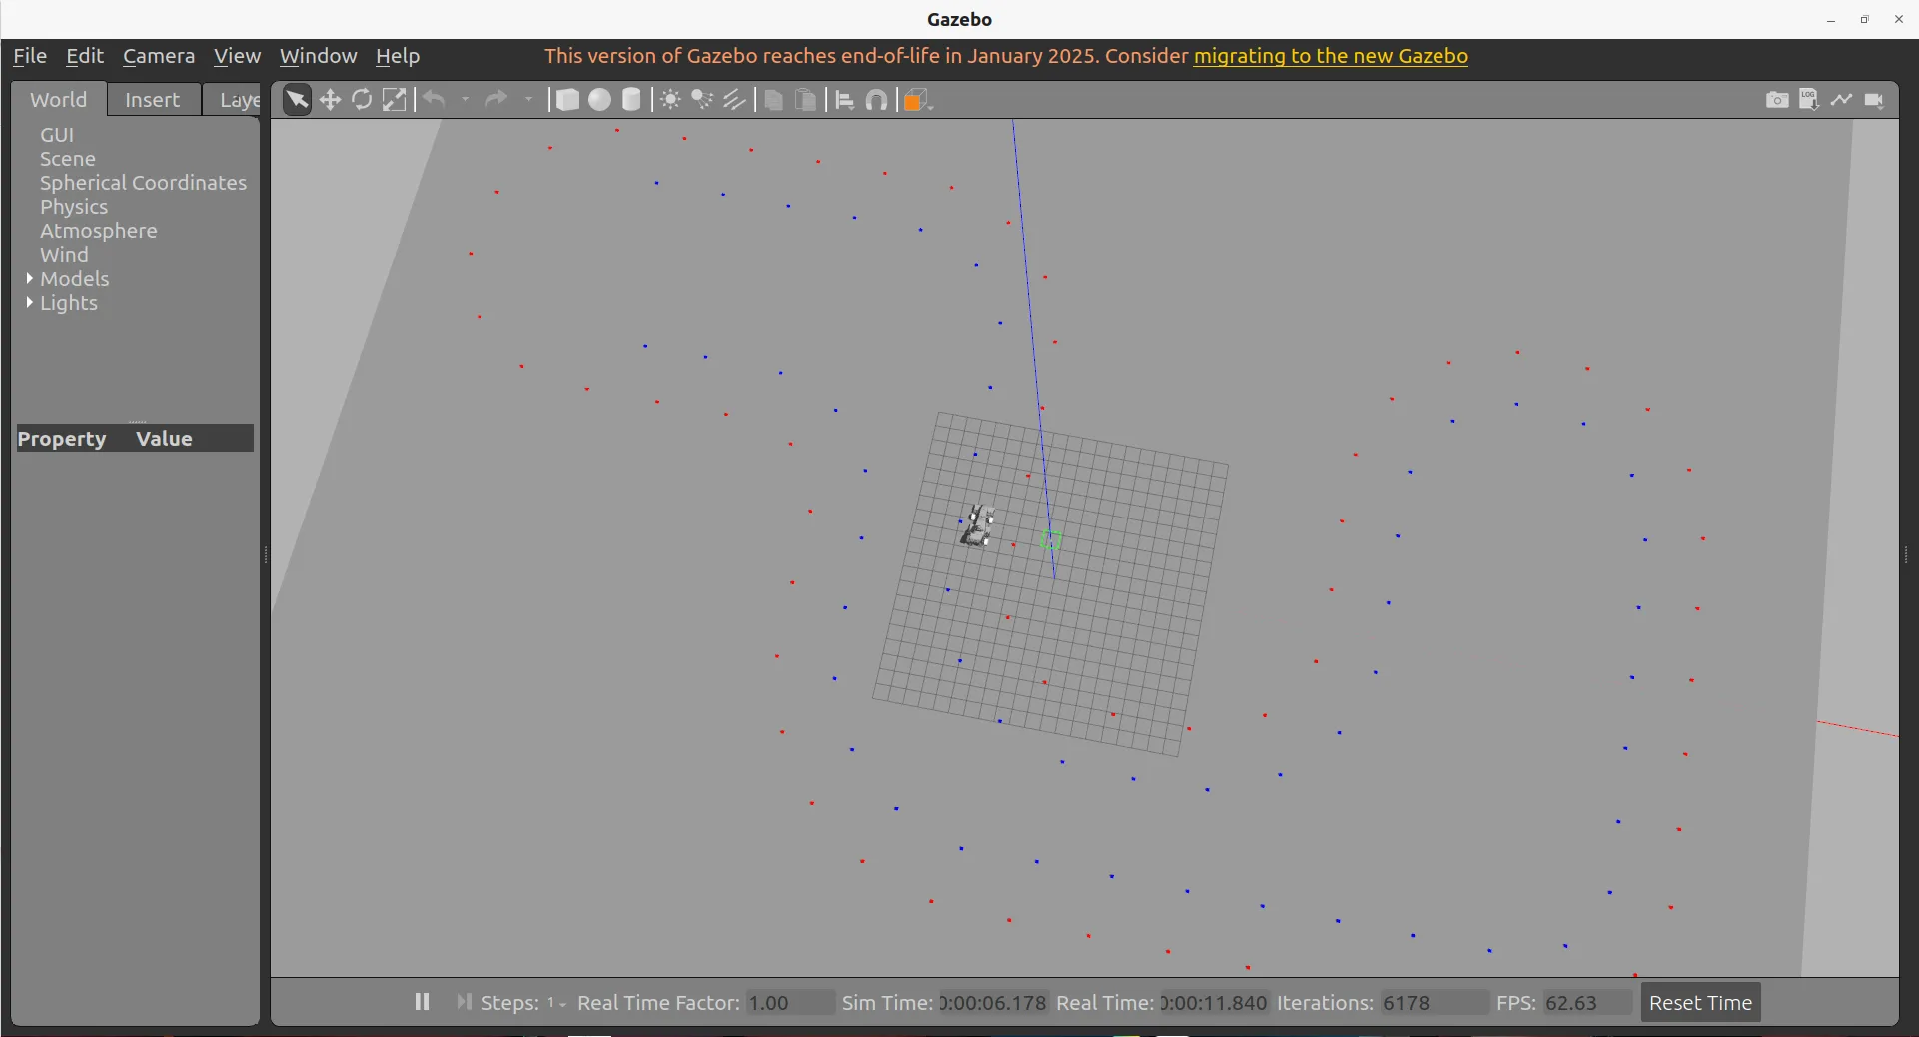Click the Real Time value field
1919x1037 pixels.
pos(1214,1003)
